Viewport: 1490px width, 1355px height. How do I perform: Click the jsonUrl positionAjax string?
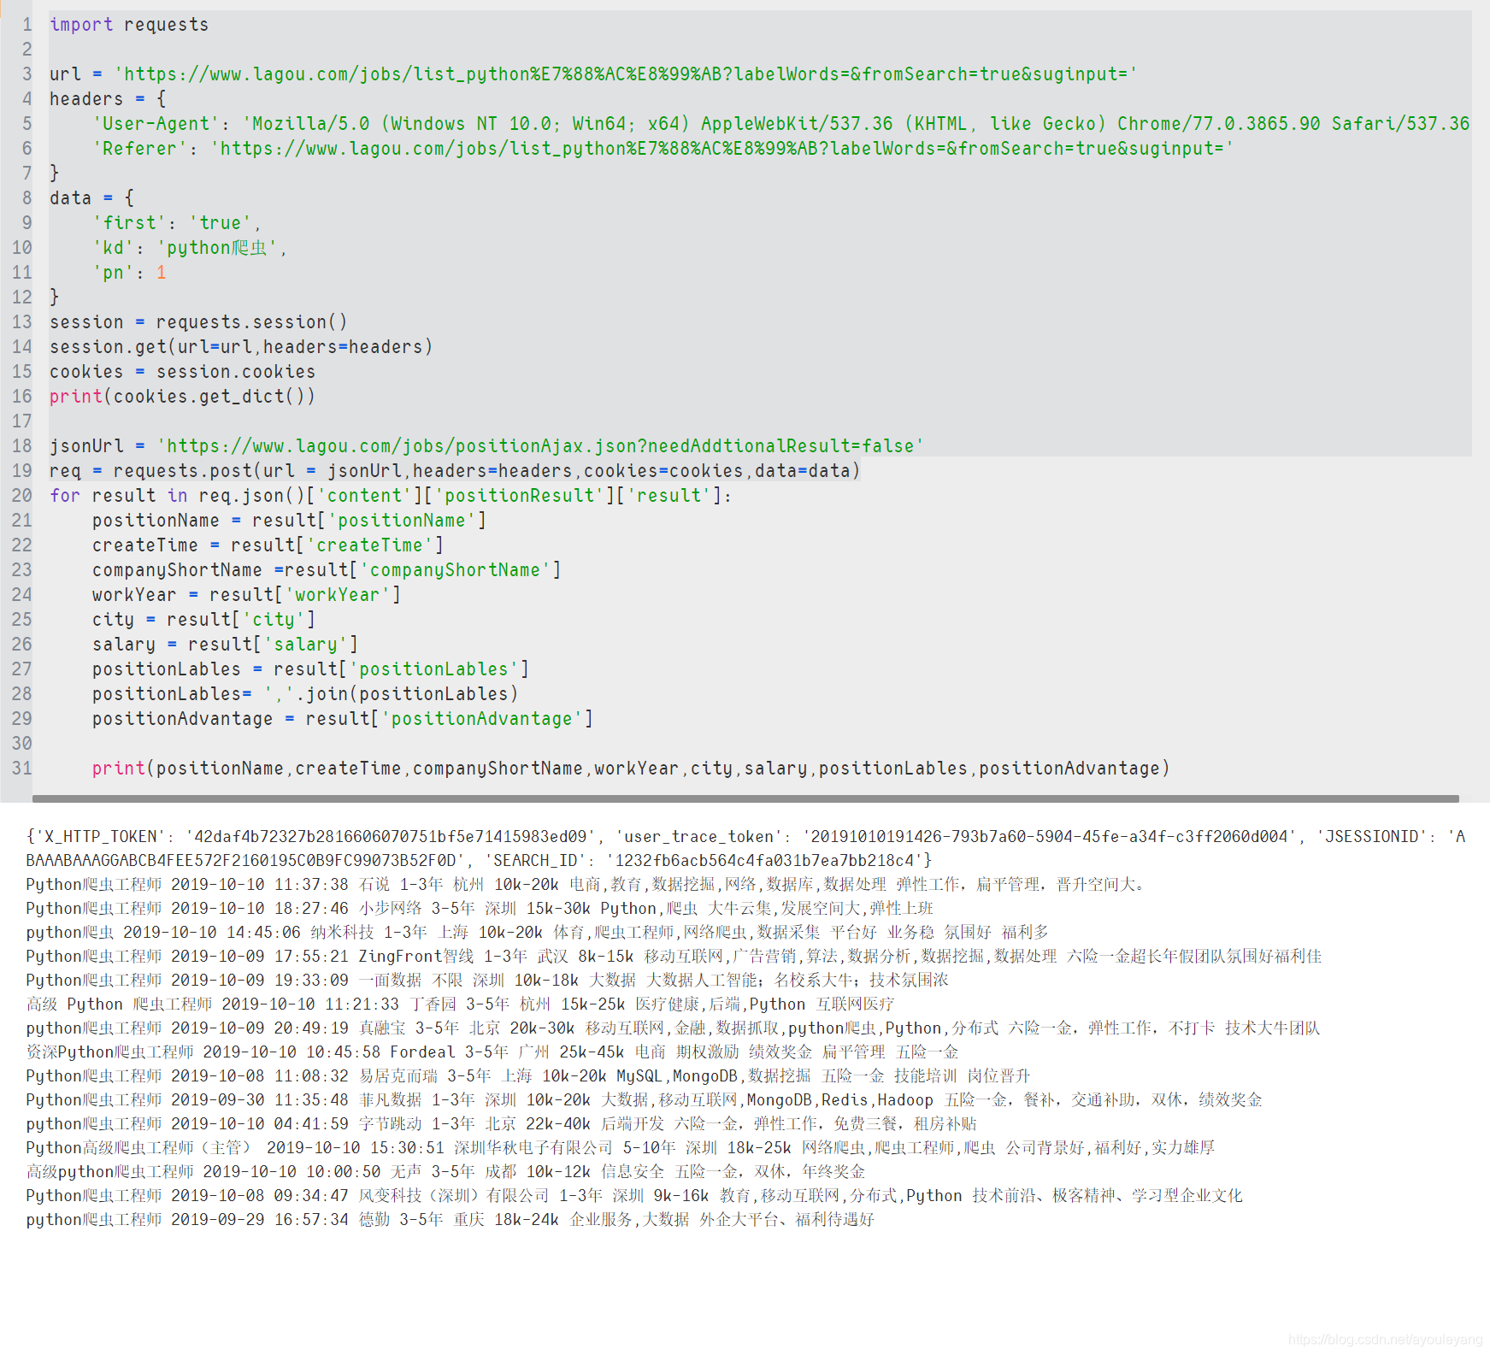point(540,446)
